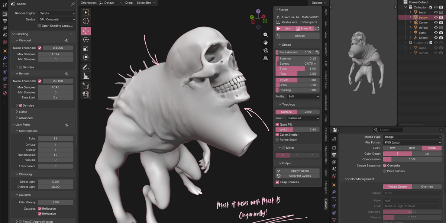Hide the Camera object in outliner
Screen dimensions: 446x223
[436, 22]
